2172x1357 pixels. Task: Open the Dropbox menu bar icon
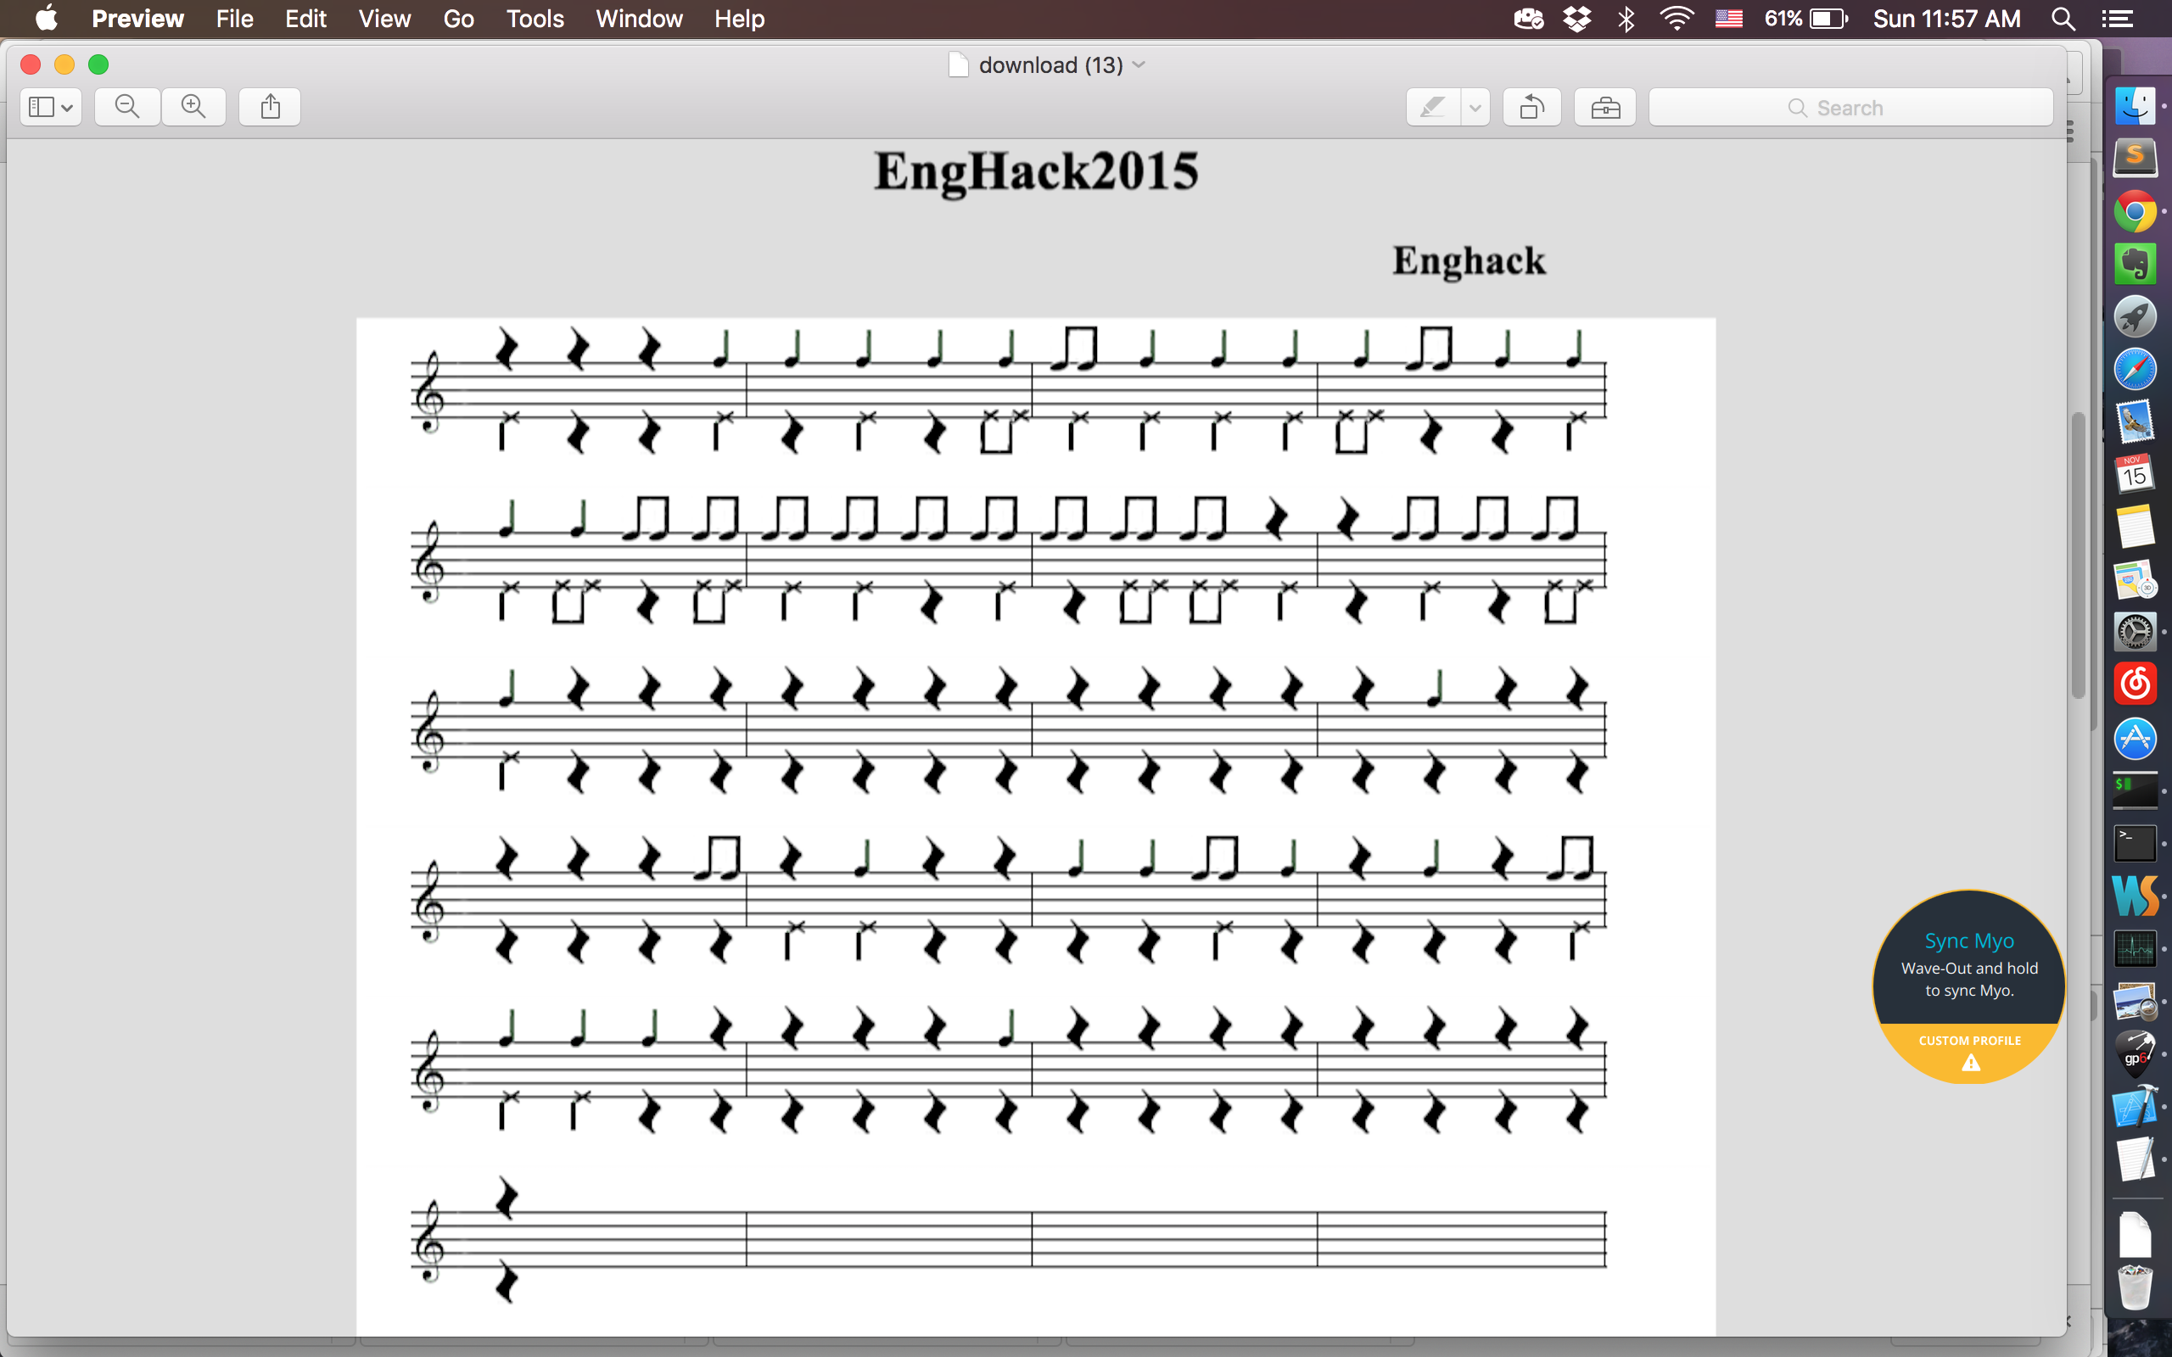point(1577,19)
